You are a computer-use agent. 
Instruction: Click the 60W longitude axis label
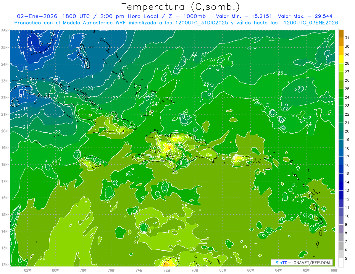coord(334,270)
